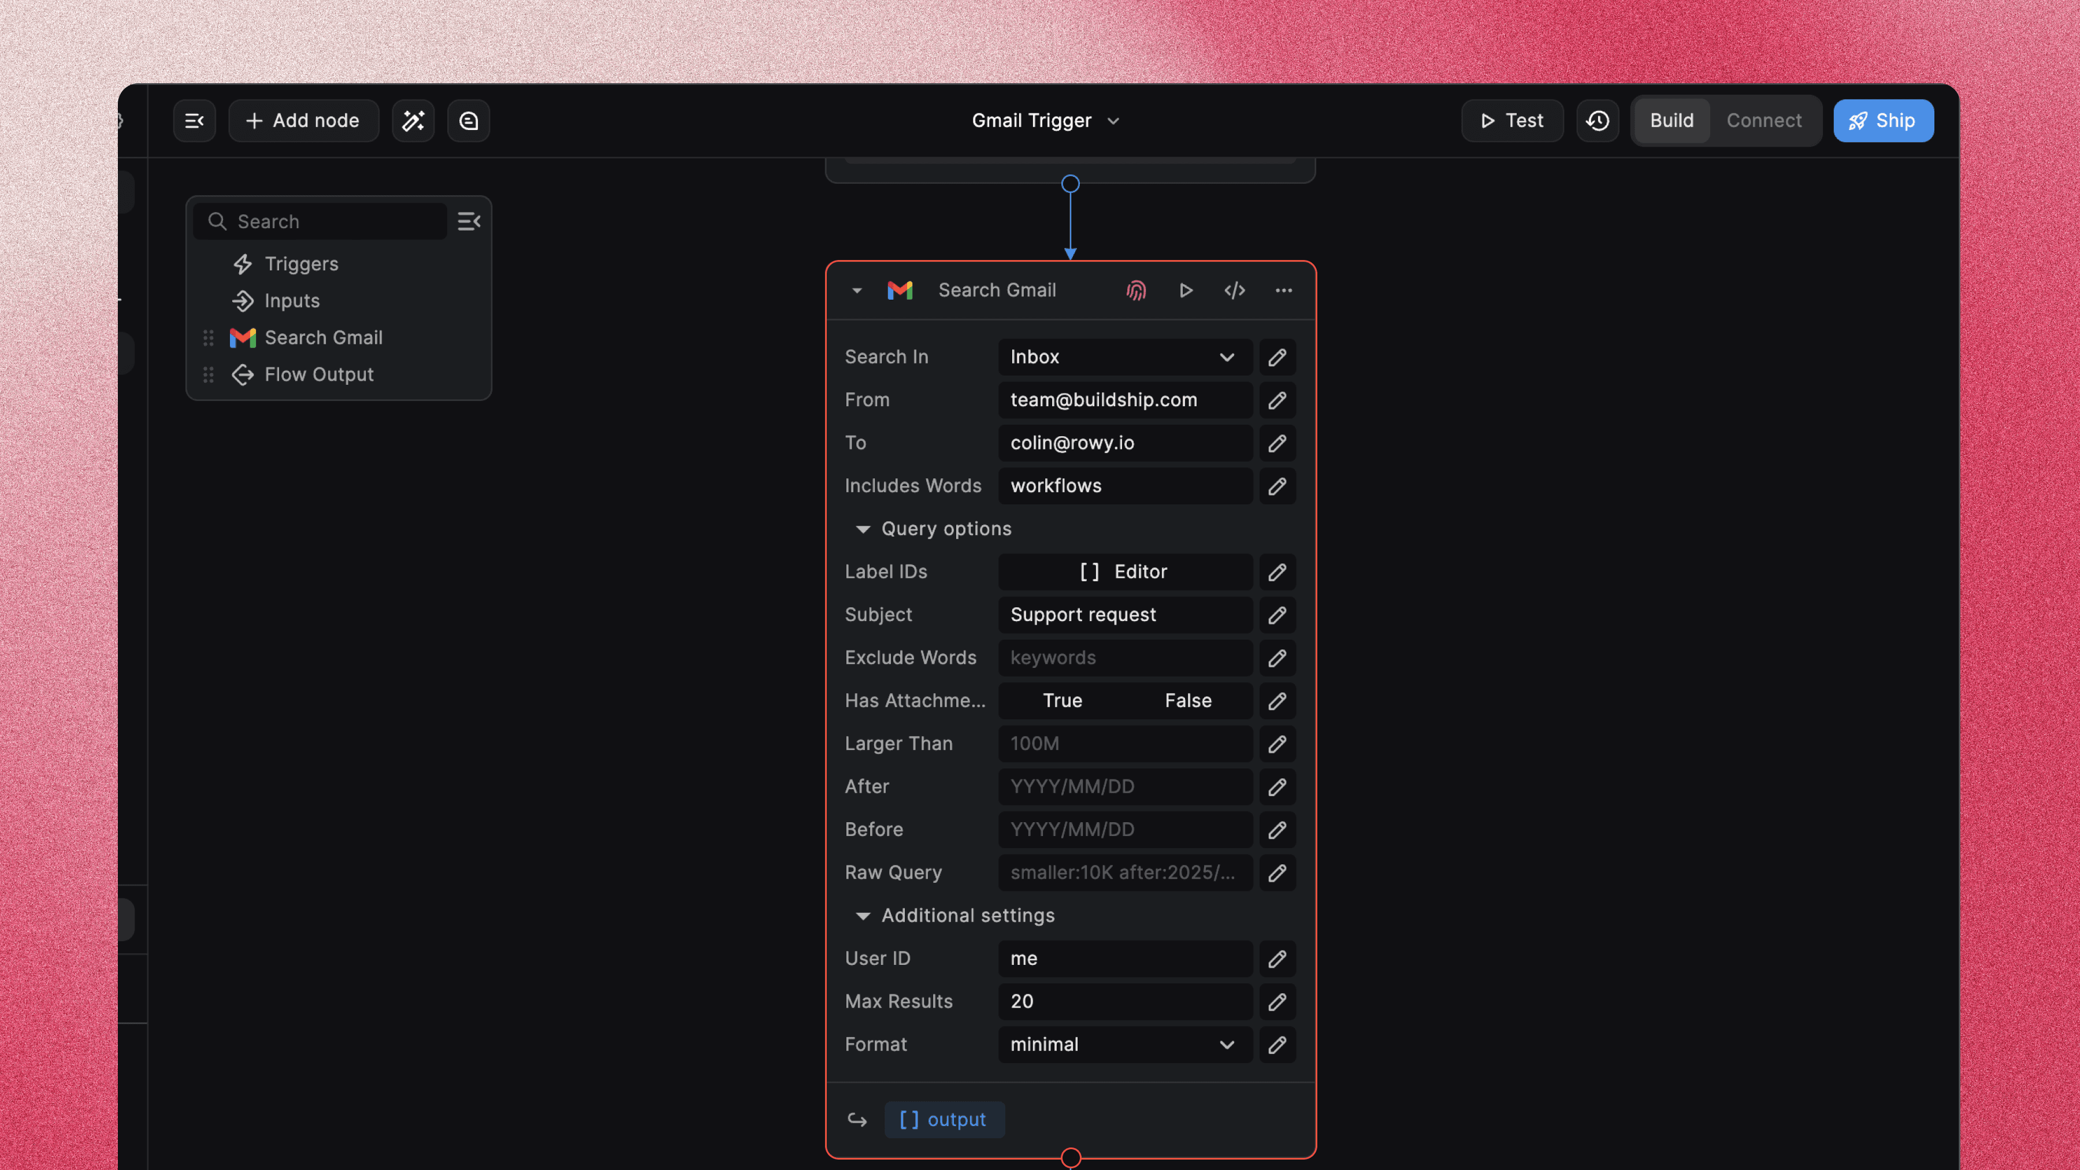
Task: Open version history clock icon
Action: pyautogui.click(x=1597, y=121)
